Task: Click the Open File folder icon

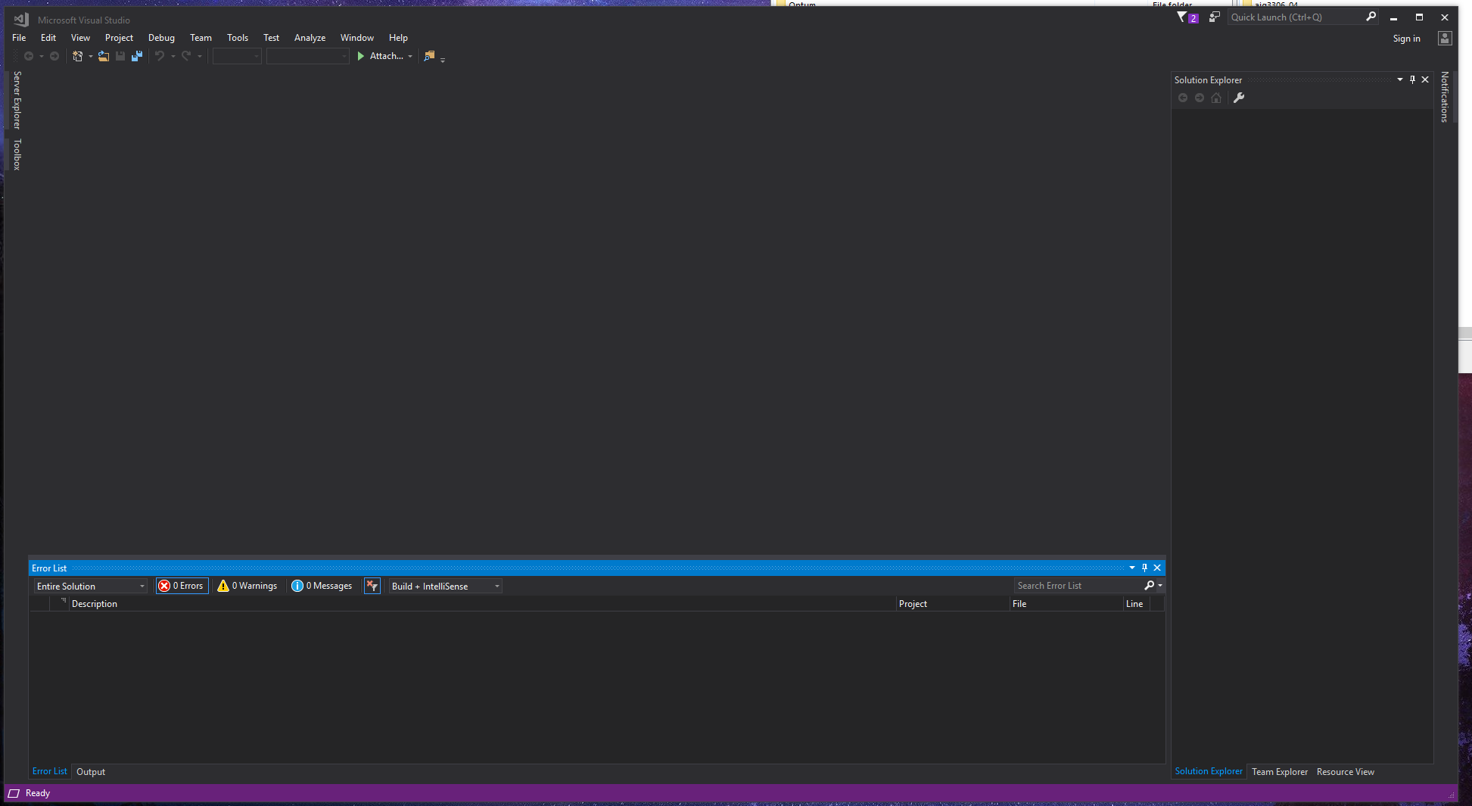Action: (x=104, y=56)
